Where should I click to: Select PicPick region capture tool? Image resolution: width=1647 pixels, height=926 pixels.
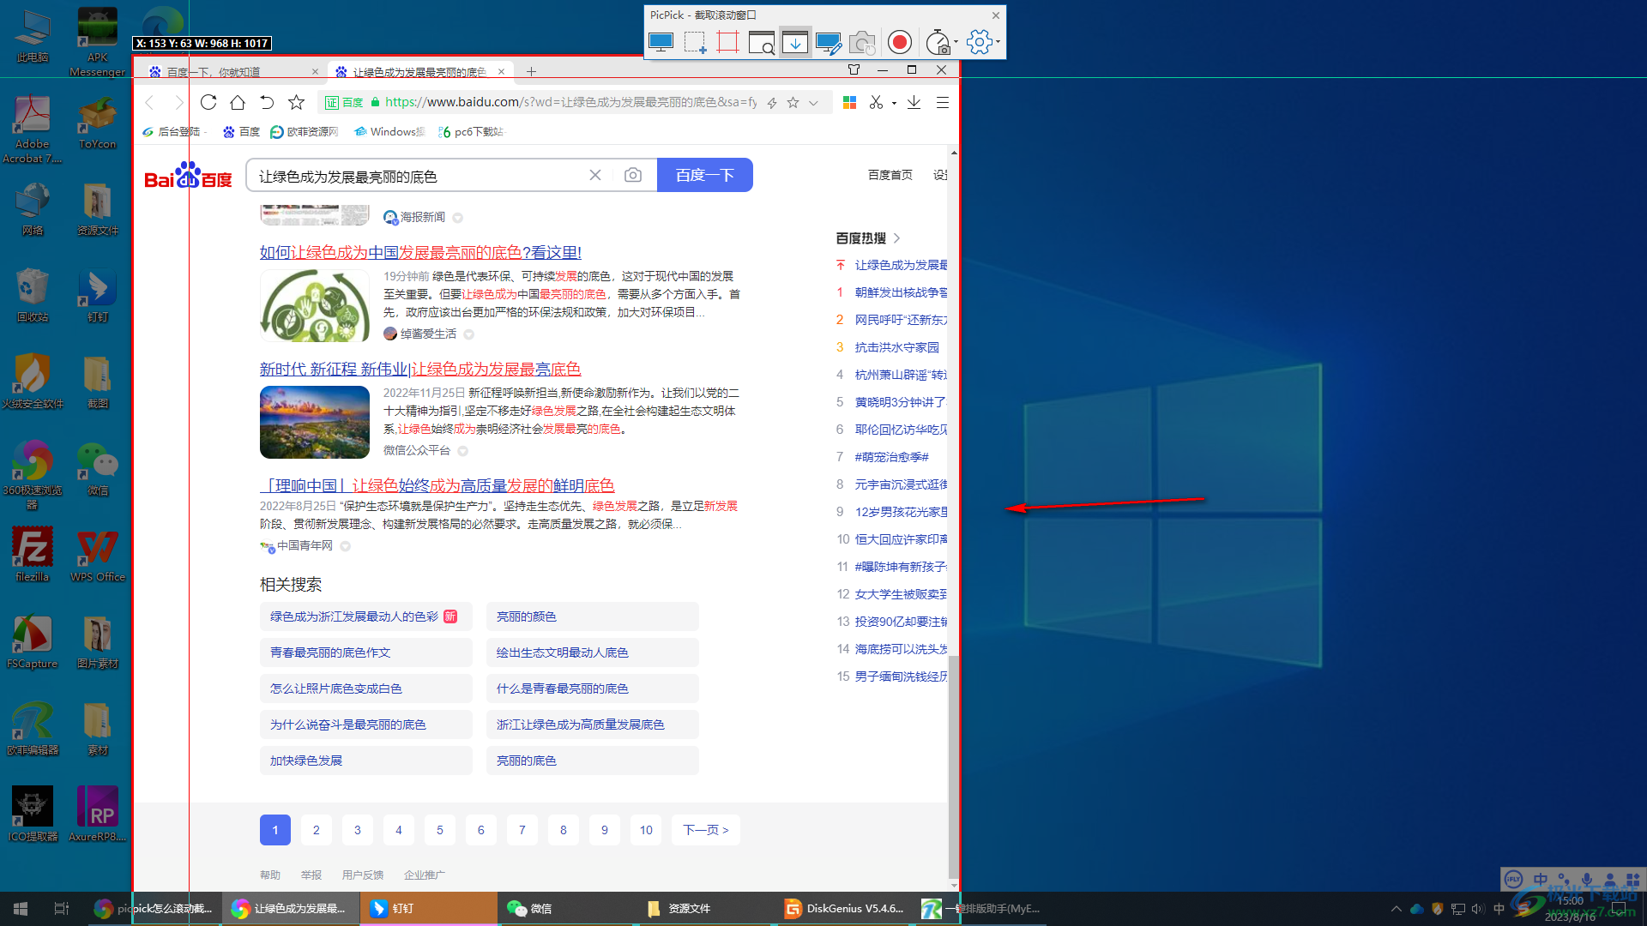tap(695, 42)
